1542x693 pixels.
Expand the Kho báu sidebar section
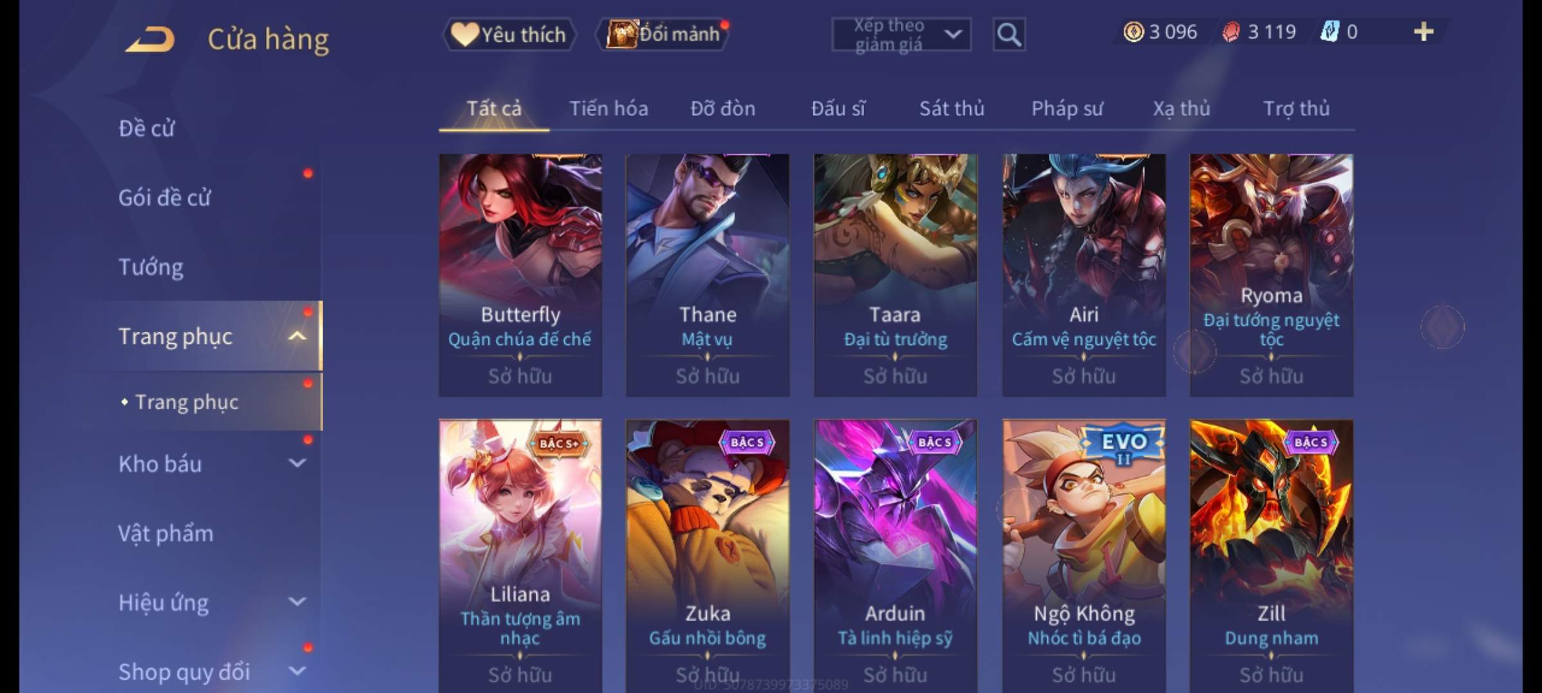pyautogui.click(x=297, y=463)
